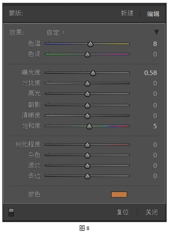Click the 曝光度 slider handle

click(x=93, y=73)
